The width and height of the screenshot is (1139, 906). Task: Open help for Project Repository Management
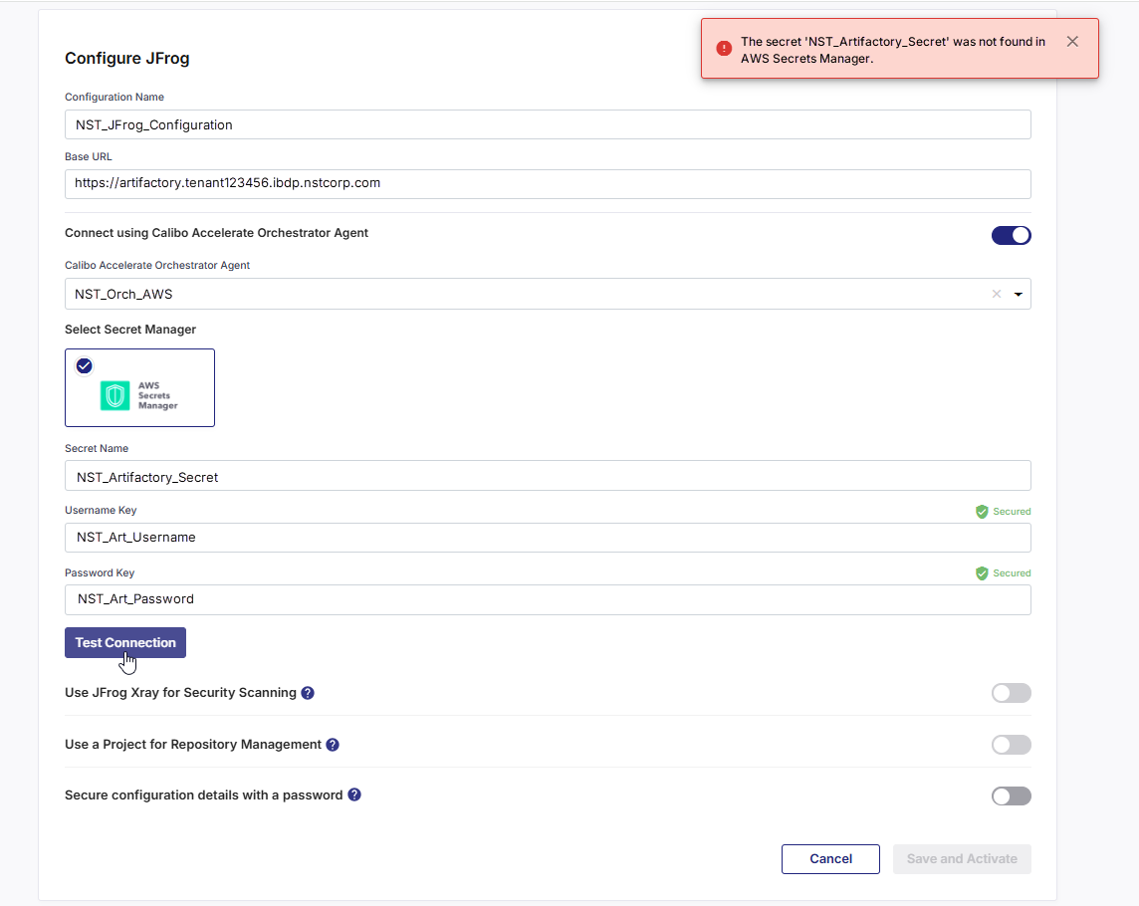click(333, 744)
